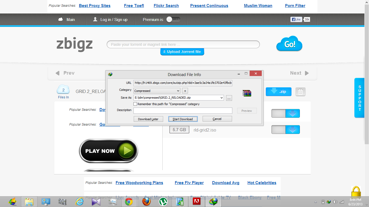
Task: Toggle the switch in the row above rld-grid2.iso
Action: point(279,113)
